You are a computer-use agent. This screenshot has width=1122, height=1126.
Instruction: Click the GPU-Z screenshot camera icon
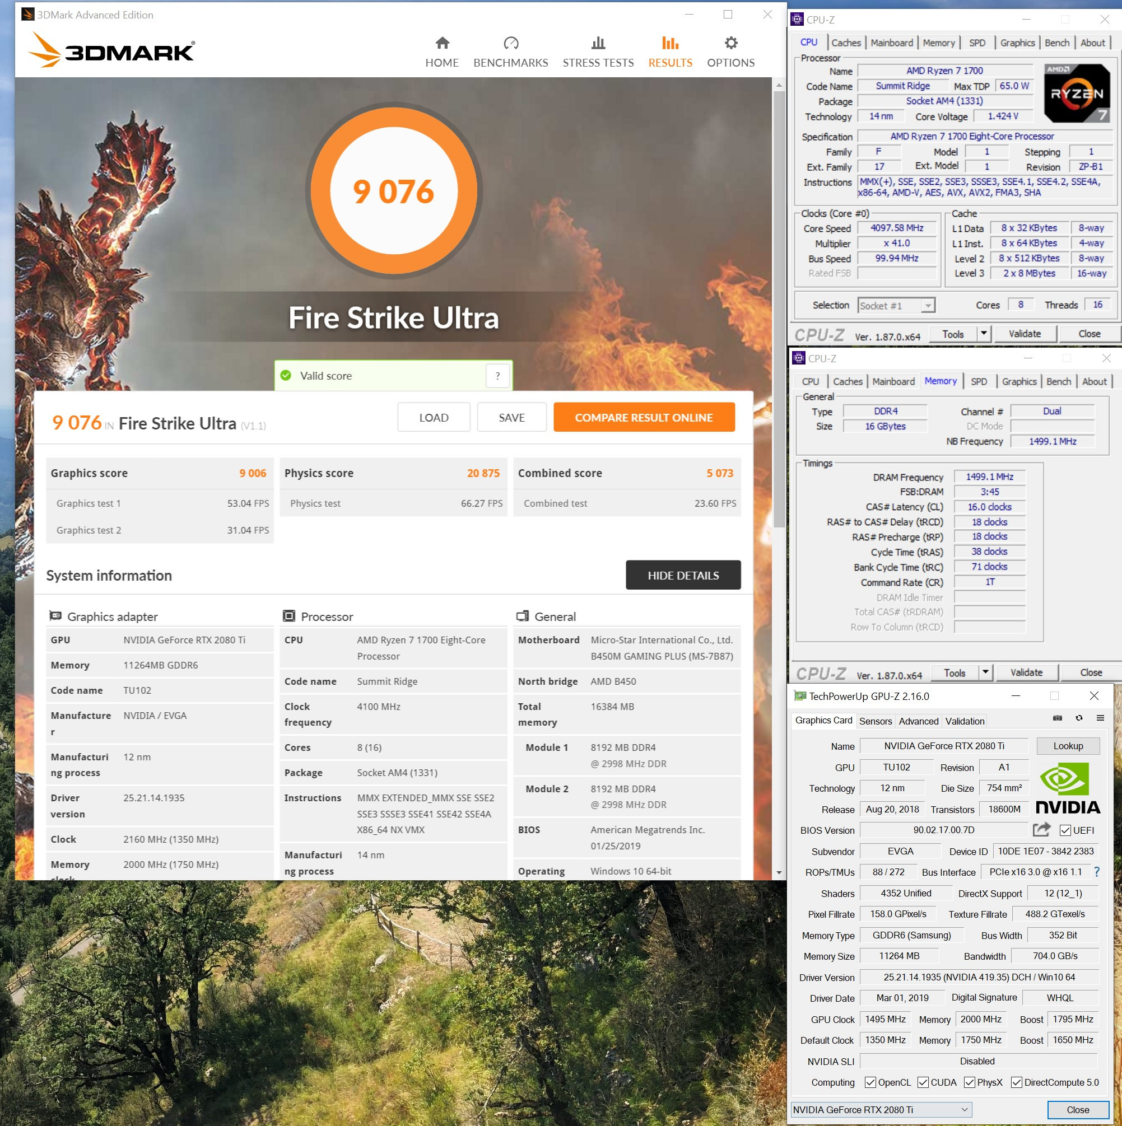click(x=1057, y=718)
